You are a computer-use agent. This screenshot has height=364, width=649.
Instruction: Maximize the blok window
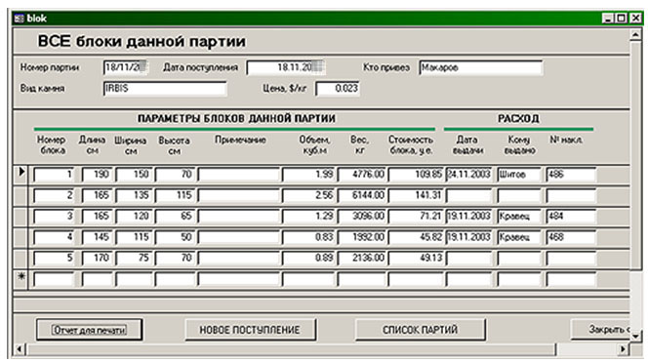click(x=622, y=19)
